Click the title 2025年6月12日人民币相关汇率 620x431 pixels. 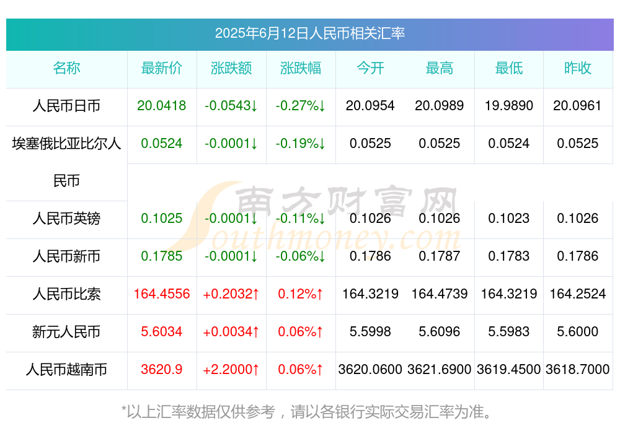tap(309, 33)
